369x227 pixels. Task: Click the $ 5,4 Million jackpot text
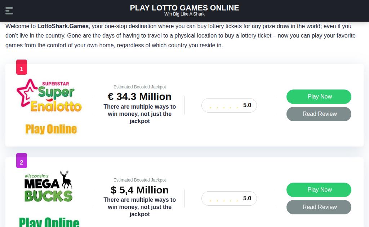[x=139, y=190]
